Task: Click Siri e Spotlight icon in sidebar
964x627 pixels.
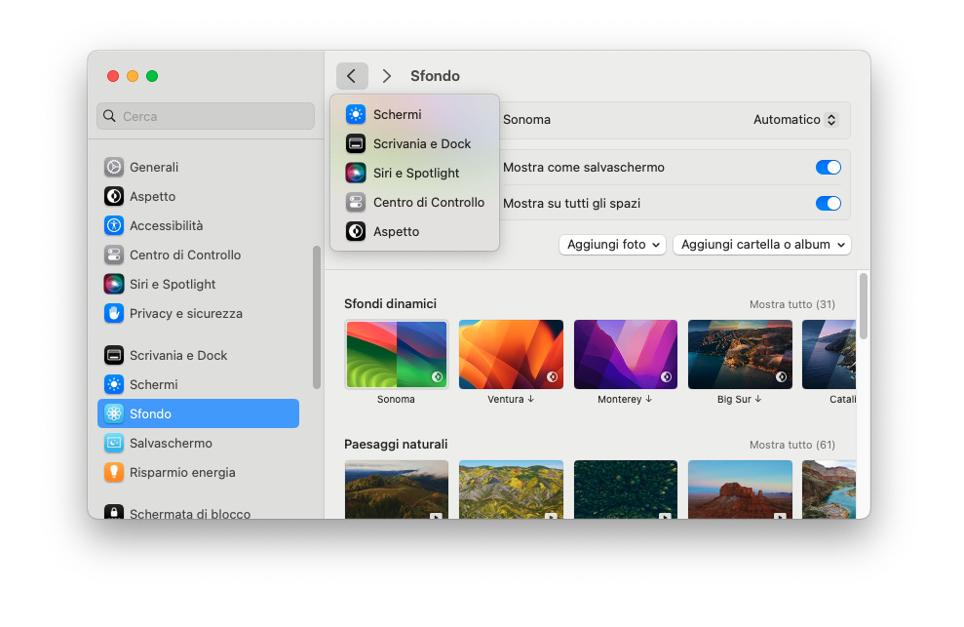Action: (x=114, y=284)
